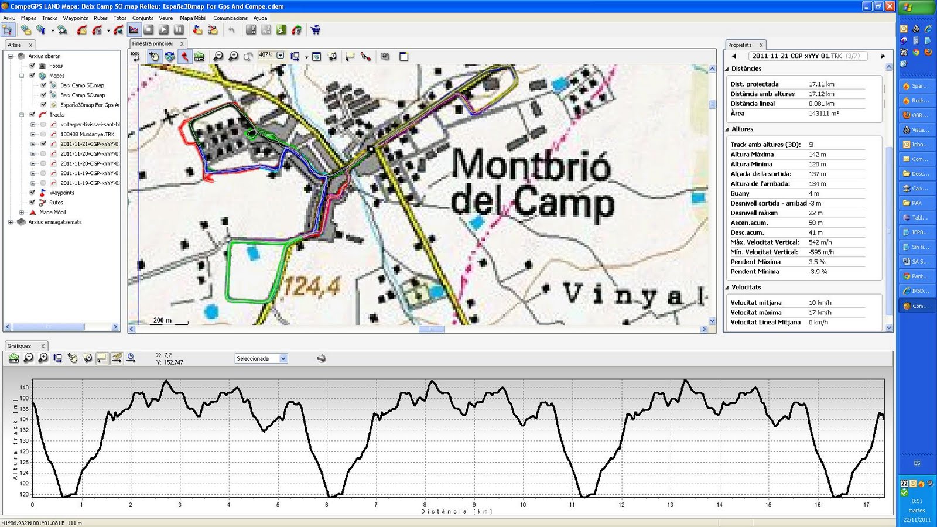Toggle the Tracks folder checkbox
The image size is (937, 527).
(x=32, y=114)
